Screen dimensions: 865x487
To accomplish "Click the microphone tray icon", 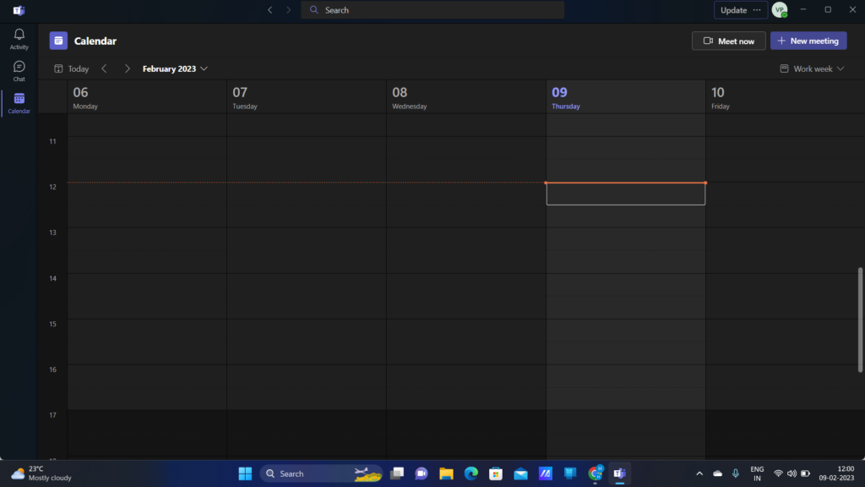I will (x=736, y=473).
